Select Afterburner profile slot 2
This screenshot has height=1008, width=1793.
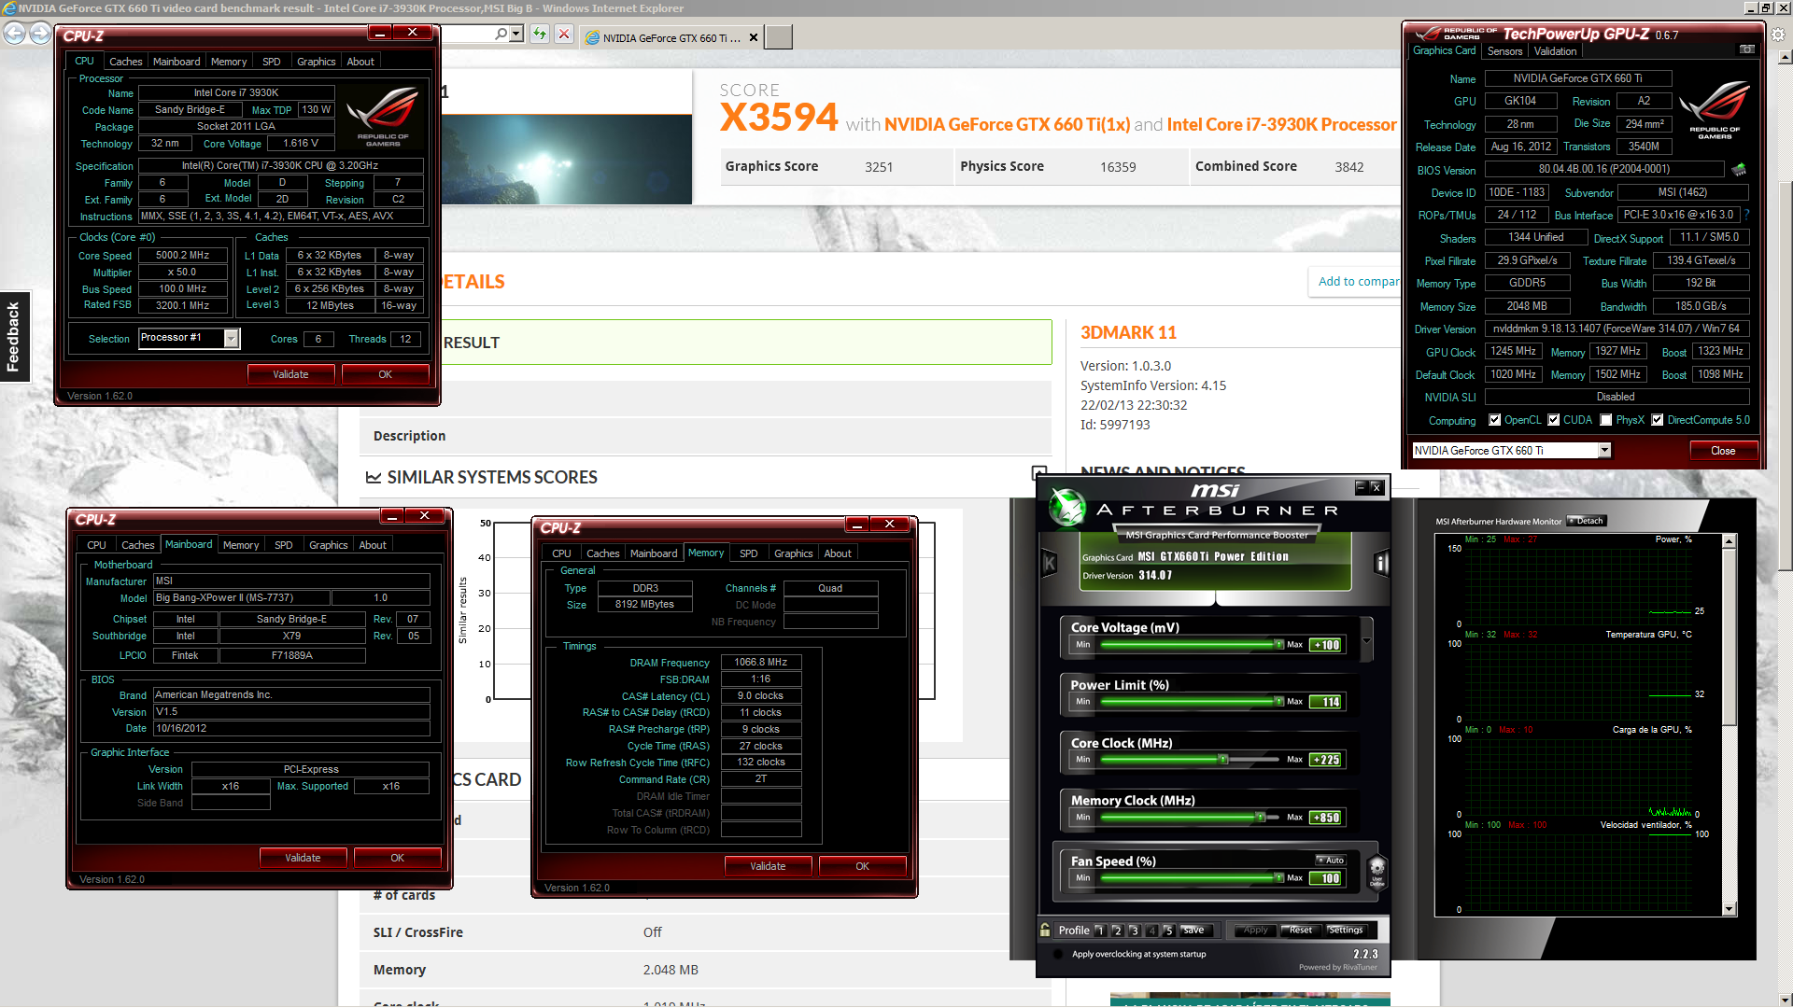[1117, 931]
